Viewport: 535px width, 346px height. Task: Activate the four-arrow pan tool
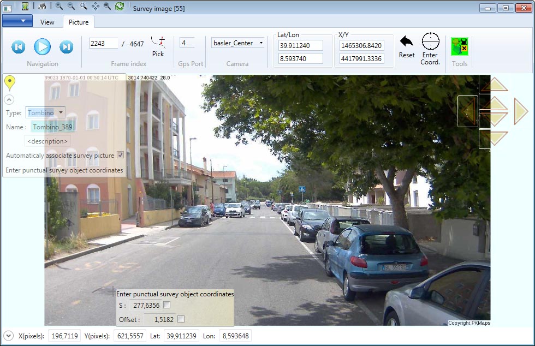click(96, 6)
